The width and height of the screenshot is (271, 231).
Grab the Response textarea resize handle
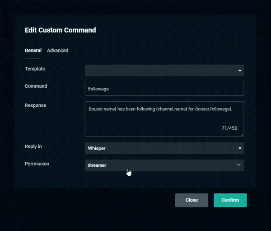(x=242, y=135)
